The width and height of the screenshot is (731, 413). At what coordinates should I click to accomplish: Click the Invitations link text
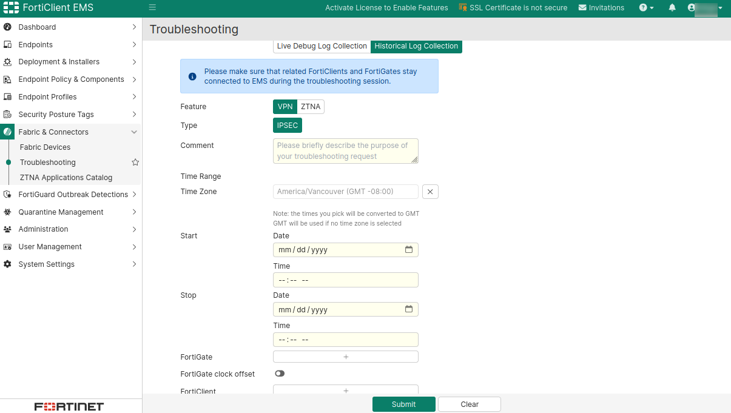607,8
